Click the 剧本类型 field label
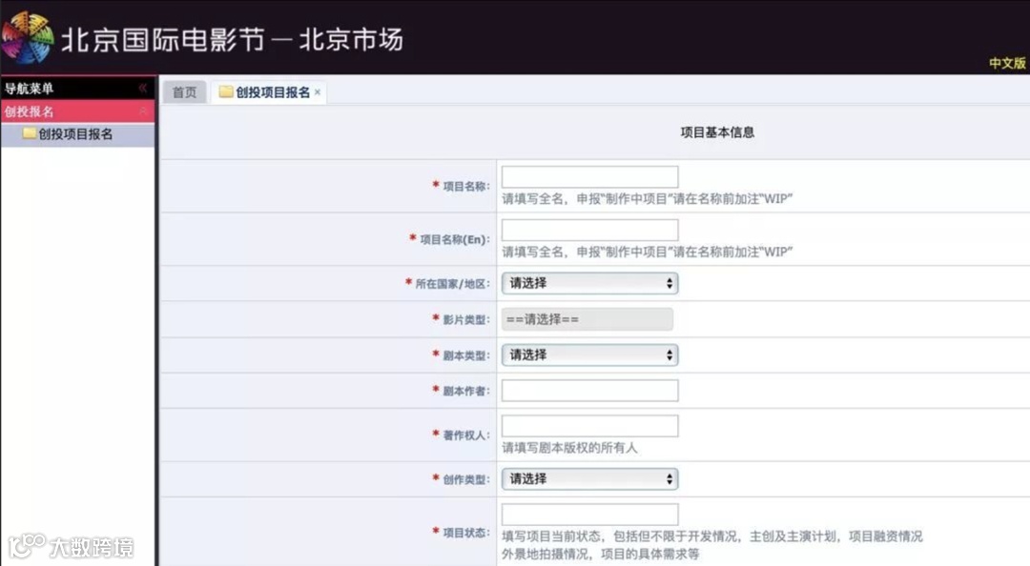The image size is (1030, 566). (465, 355)
